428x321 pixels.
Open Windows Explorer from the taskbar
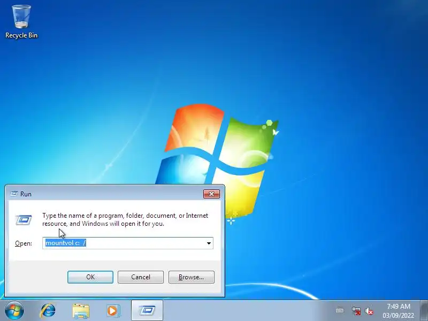tap(81, 311)
